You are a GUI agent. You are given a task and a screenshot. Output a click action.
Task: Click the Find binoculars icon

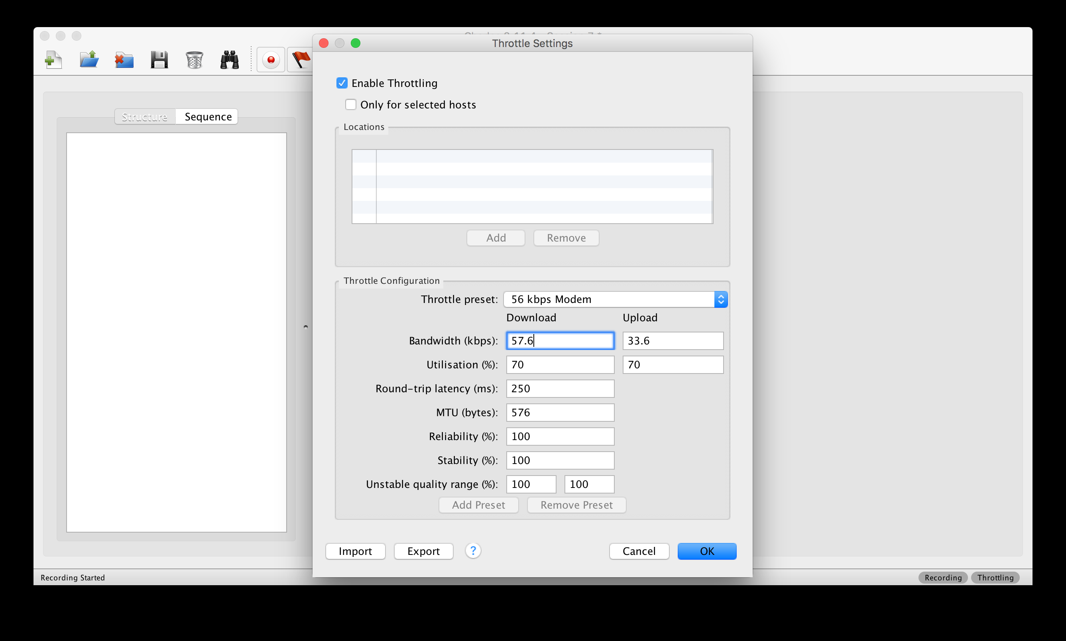point(229,60)
